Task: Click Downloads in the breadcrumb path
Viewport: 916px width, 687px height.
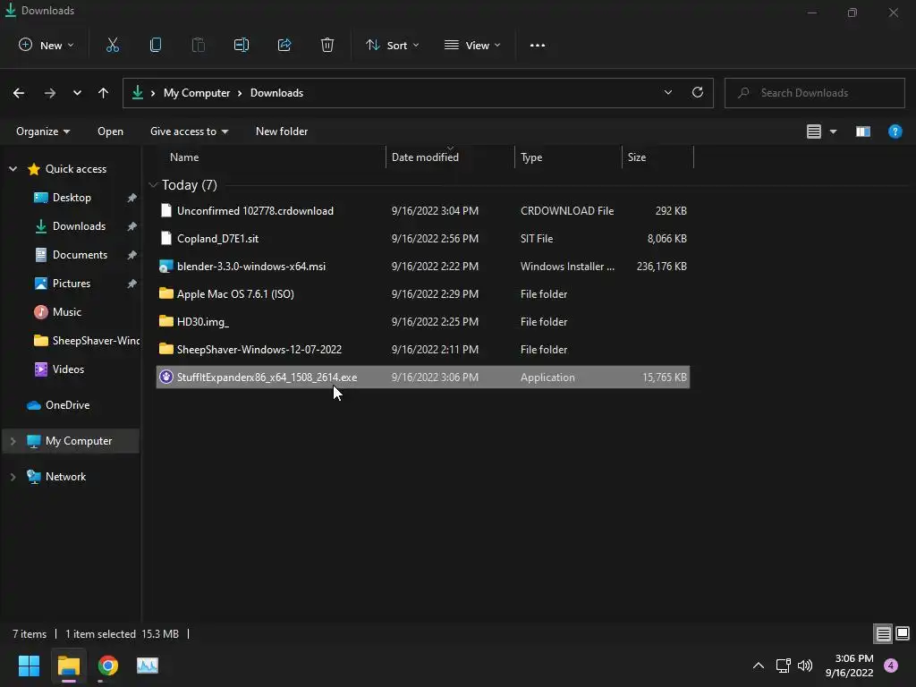Action: (x=277, y=93)
